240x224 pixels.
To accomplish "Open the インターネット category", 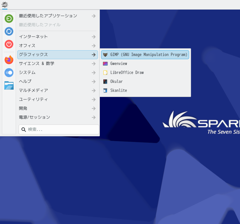I will (58, 37).
